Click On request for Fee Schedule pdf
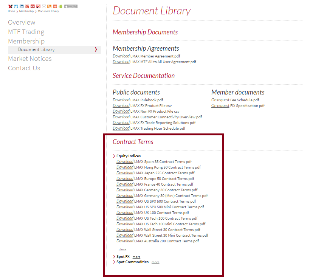Image resolution: width=310 pixels, height=279 pixels. pos(220,100)
